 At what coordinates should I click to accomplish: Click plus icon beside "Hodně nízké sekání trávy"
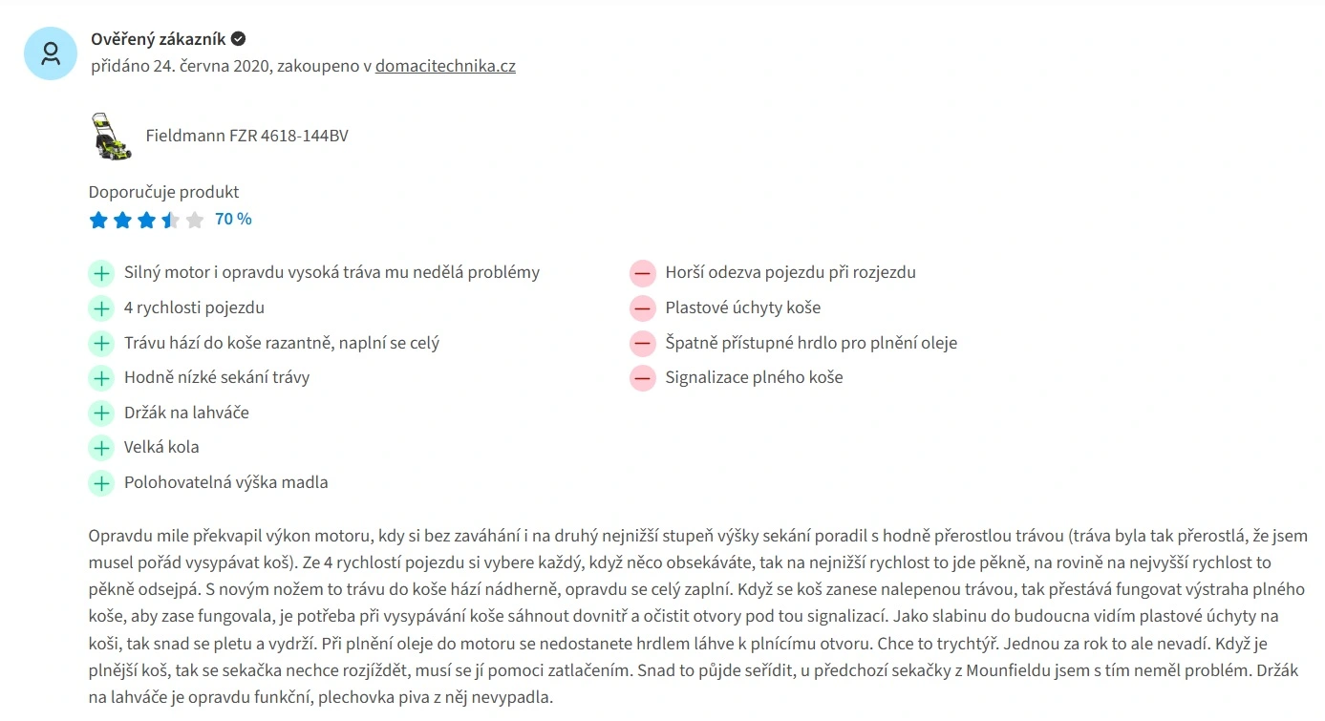[x=101, y=378]
